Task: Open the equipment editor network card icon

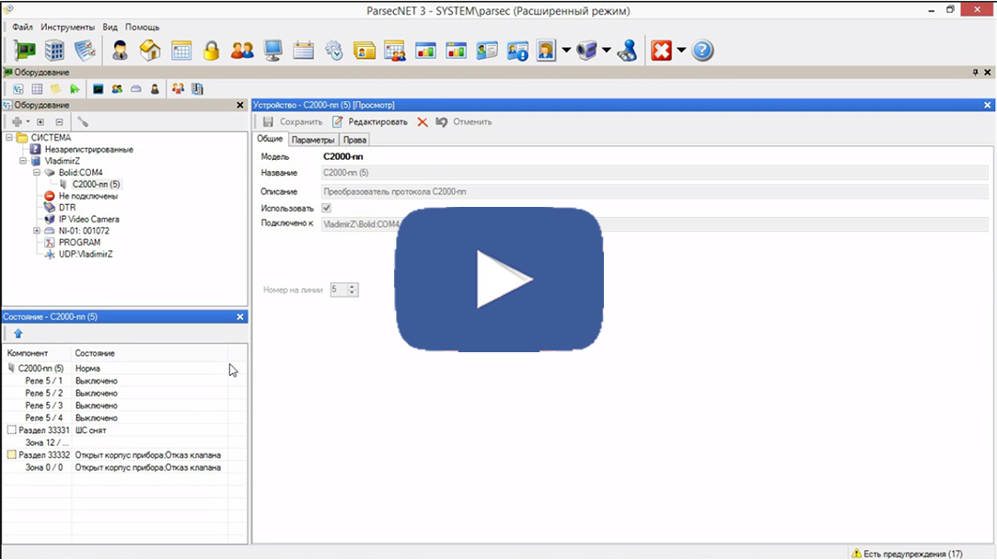Action: coord(24,51)
